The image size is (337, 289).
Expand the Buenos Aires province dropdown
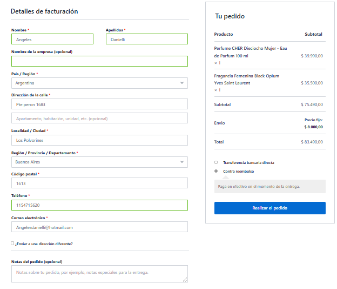[x=99, y=162]
